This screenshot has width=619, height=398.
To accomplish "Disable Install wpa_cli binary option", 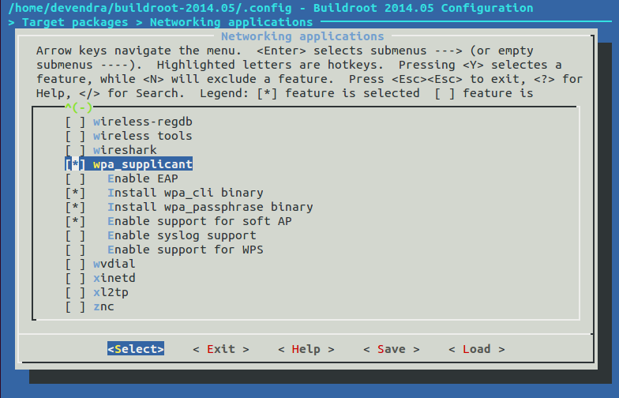I will click(75, 193).
